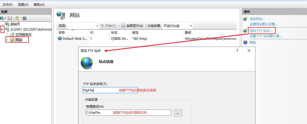Click the dialog ? help button
Image resolution: width=307 pixels, height=124 pixels.
click(237, 51)
